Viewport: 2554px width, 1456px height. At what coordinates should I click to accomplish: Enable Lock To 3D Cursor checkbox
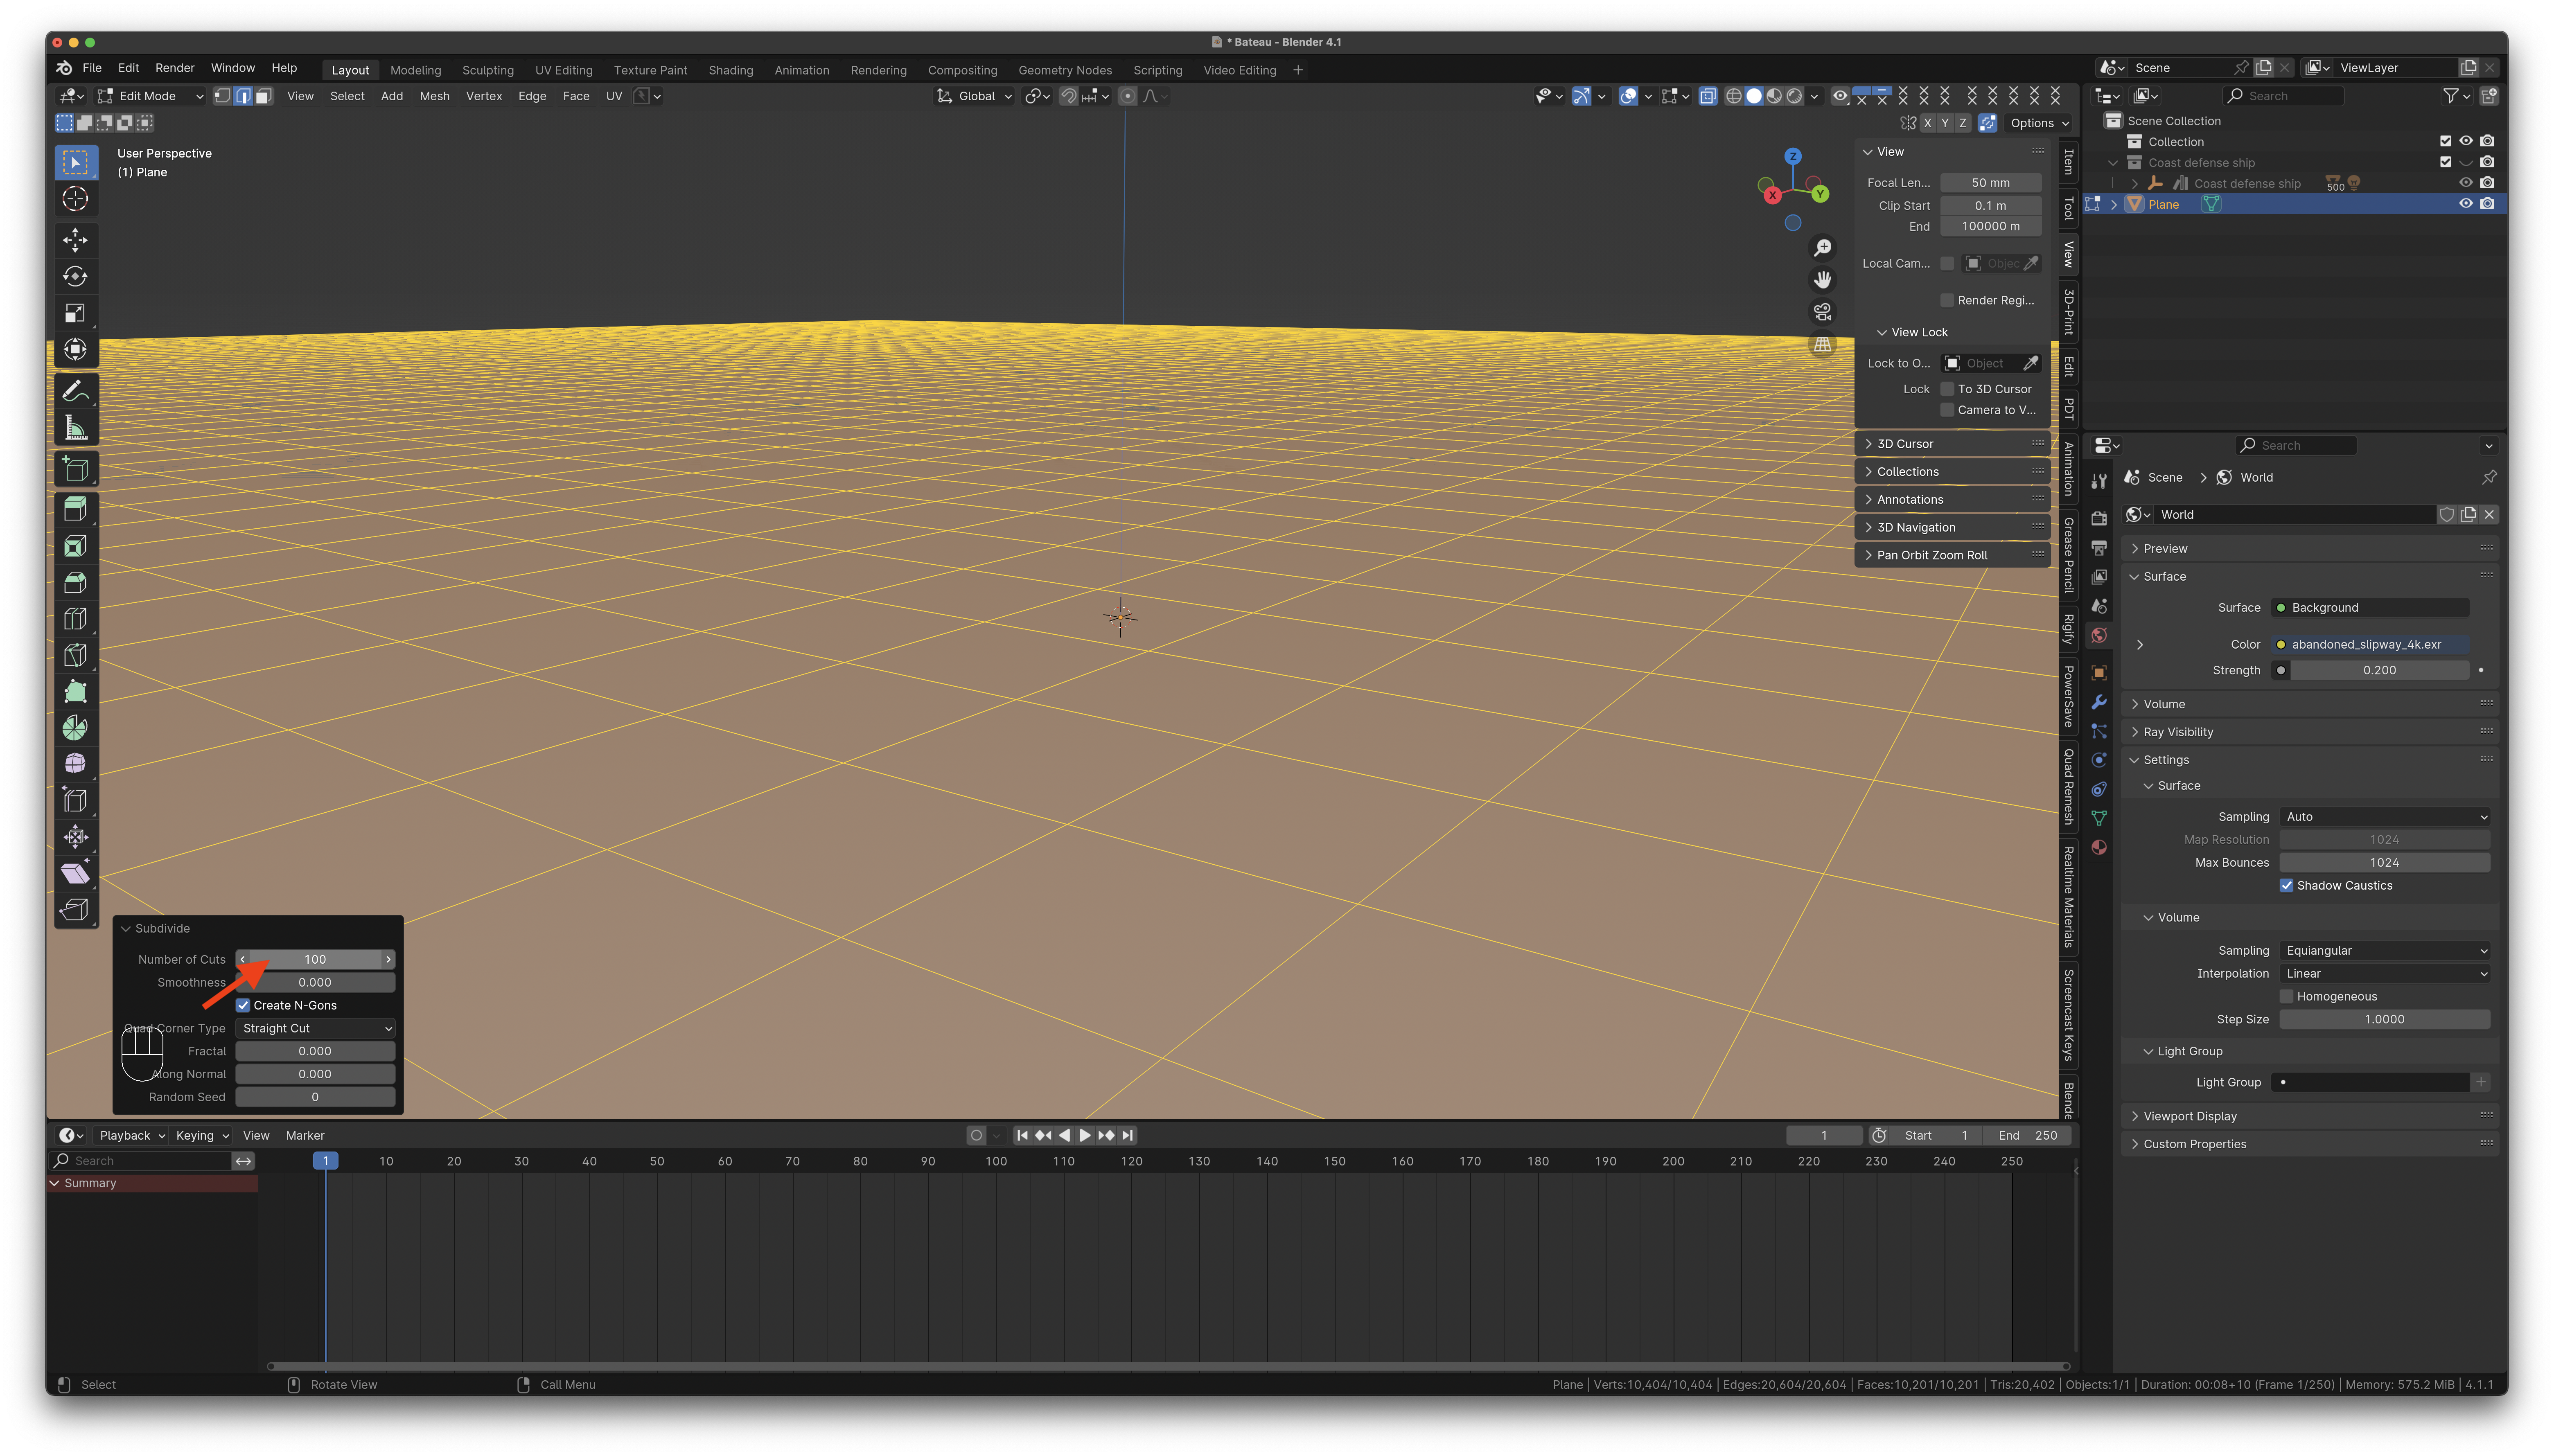tap(1947, 389)
